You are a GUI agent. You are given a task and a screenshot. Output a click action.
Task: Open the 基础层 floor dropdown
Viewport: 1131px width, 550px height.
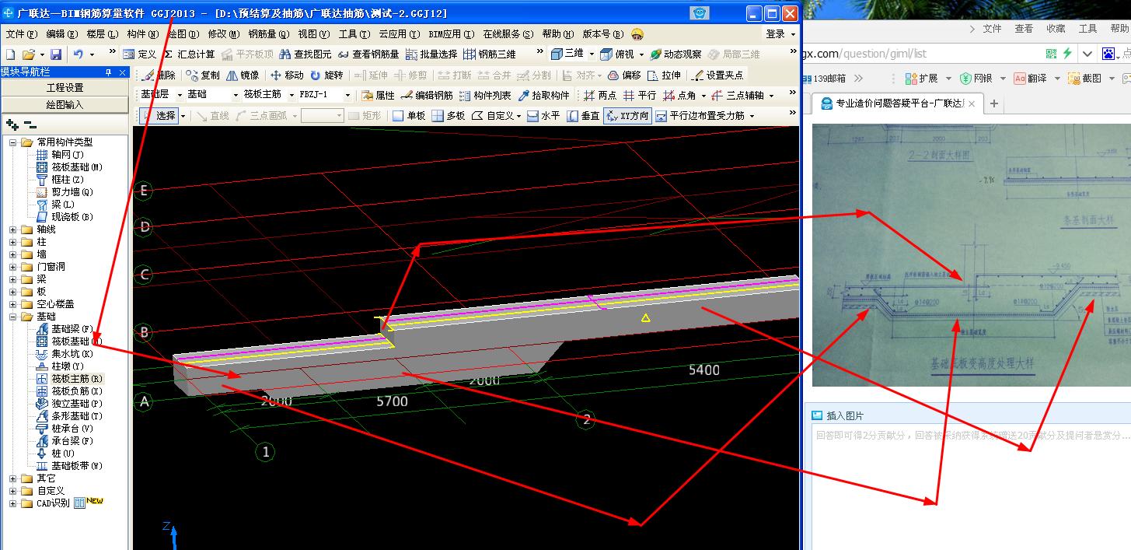[180, 95]
